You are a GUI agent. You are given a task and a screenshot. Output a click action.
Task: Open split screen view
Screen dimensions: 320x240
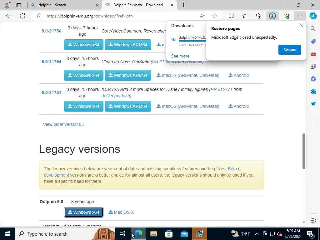click(231, 16)
